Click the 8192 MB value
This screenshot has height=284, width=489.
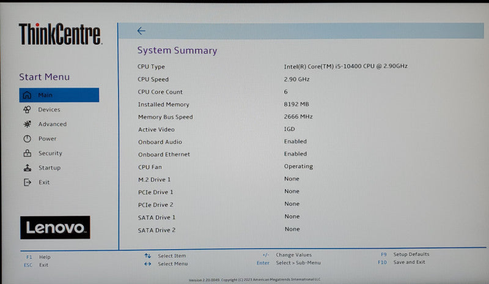click(296, 104)
